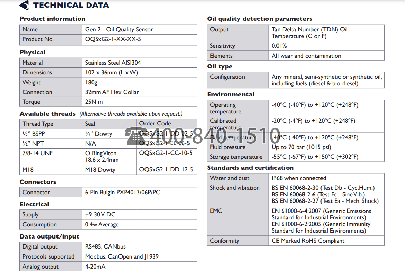
Task: Select order code 'OQSxG2-1-DD-12-5'
Action: 166,169
